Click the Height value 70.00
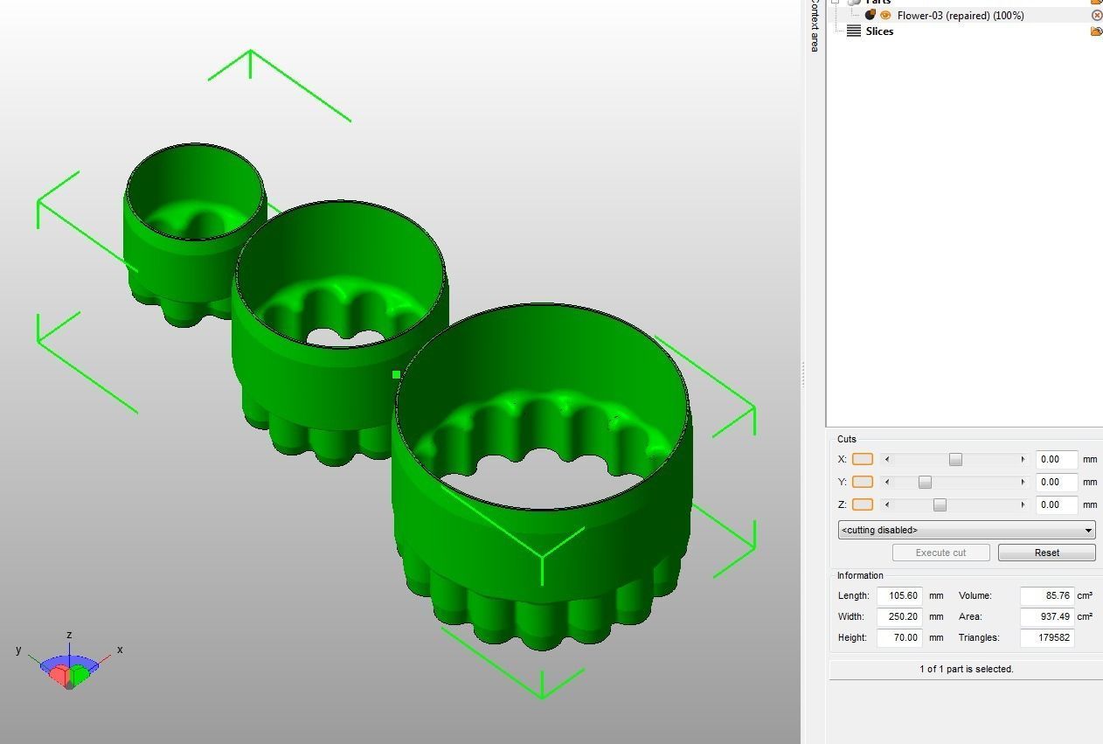 (900, 637)
